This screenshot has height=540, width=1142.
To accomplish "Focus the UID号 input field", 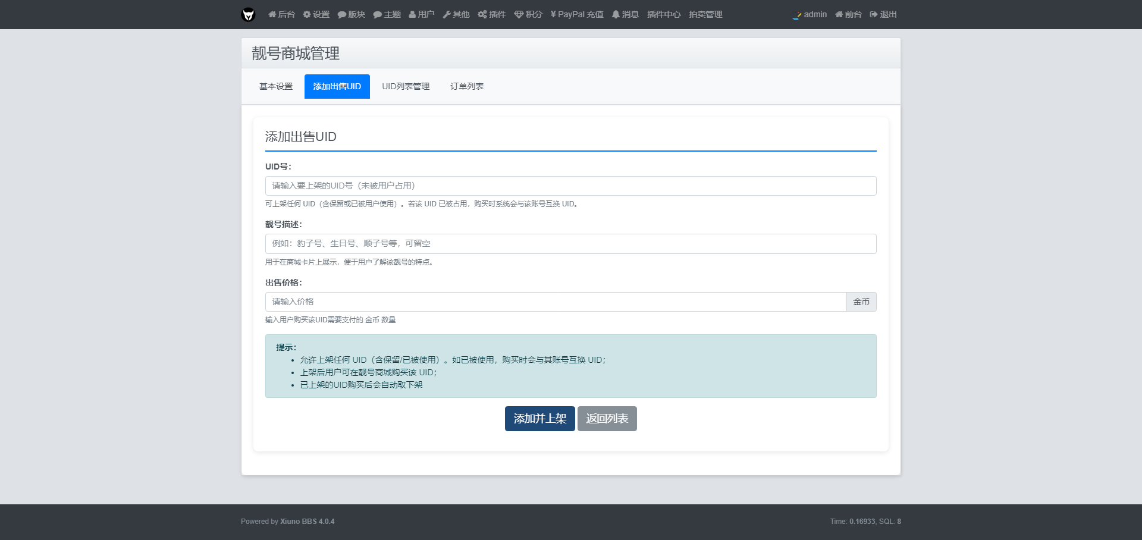I will point(570,186).
